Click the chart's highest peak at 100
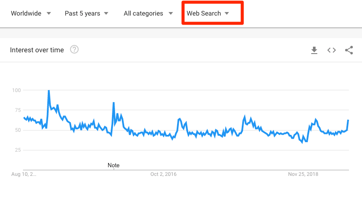 (x=49, y=91)
